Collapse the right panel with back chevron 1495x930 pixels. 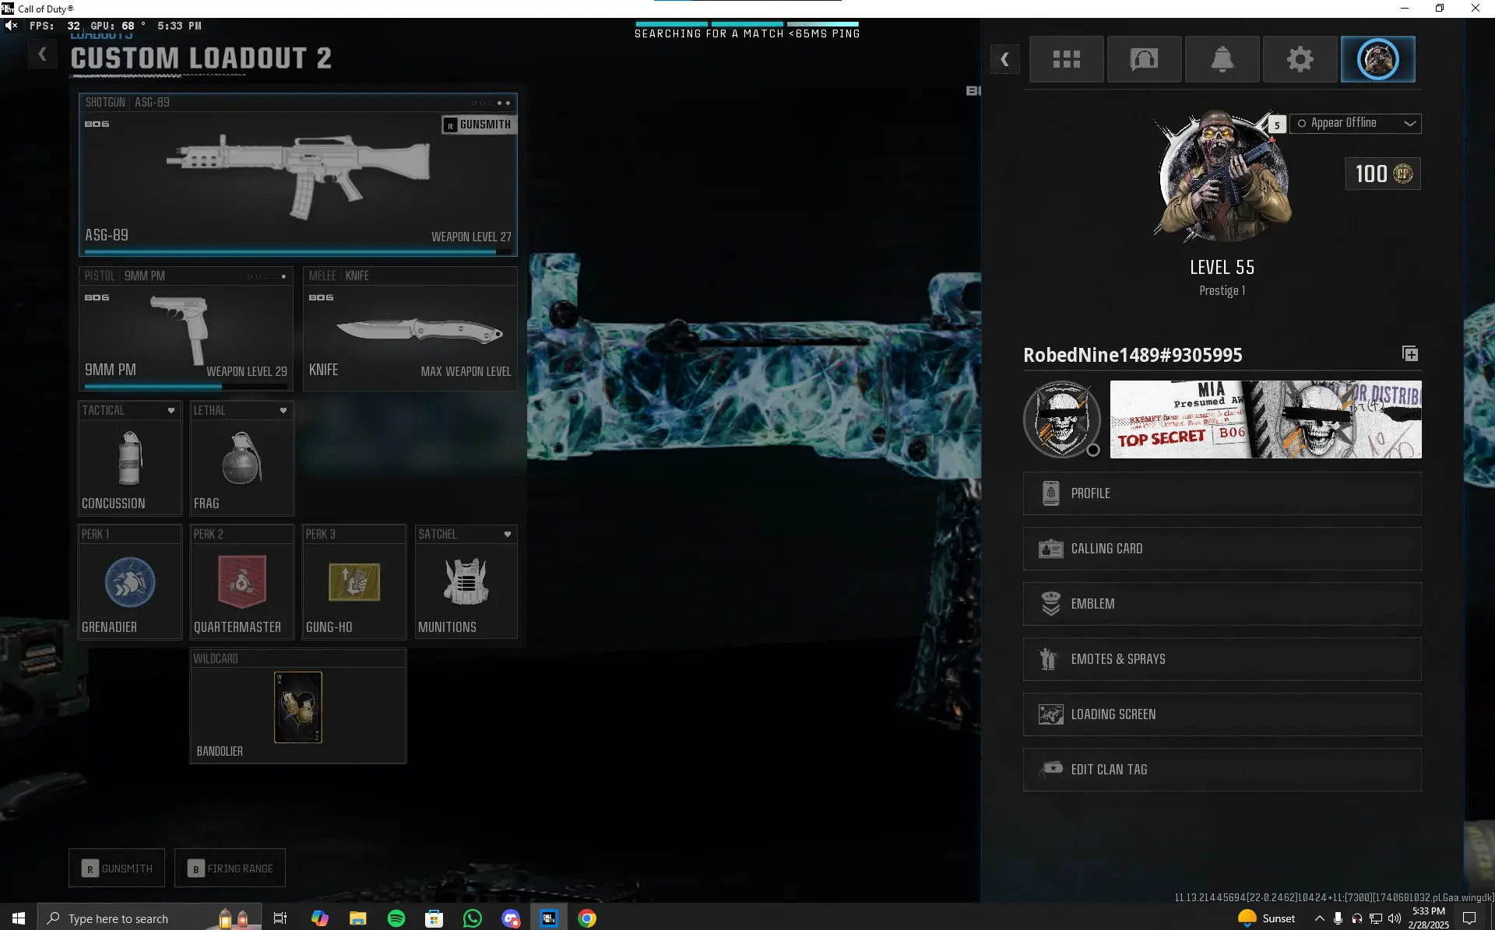pos(1004,59)
